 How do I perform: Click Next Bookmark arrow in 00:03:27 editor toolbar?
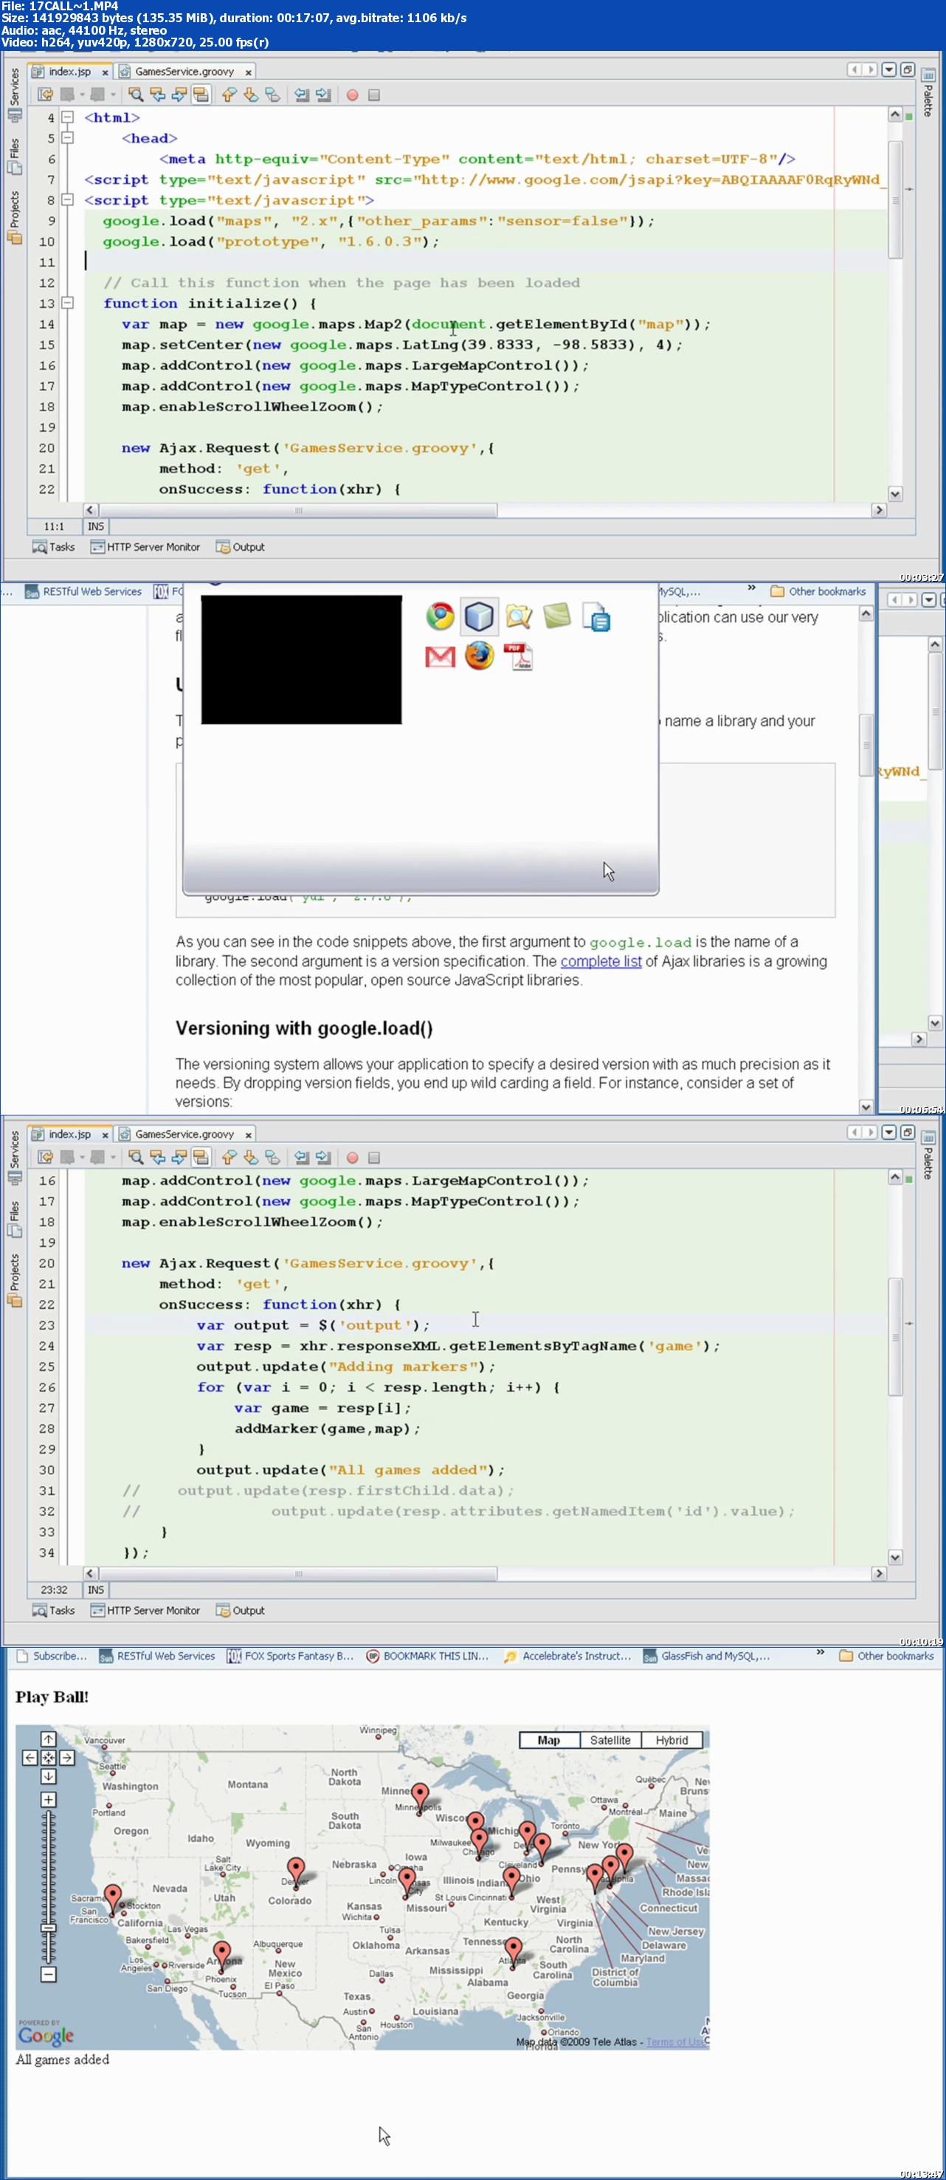pos(250,94)
